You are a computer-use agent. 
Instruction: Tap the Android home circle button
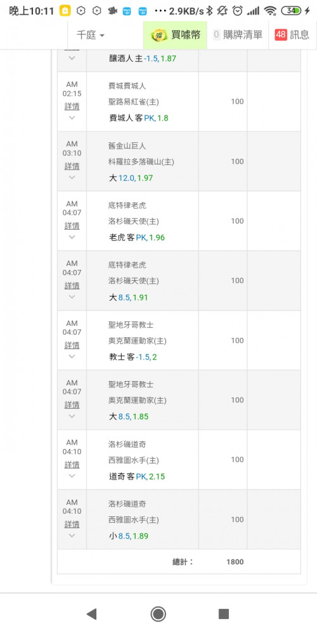coord(158,614)
